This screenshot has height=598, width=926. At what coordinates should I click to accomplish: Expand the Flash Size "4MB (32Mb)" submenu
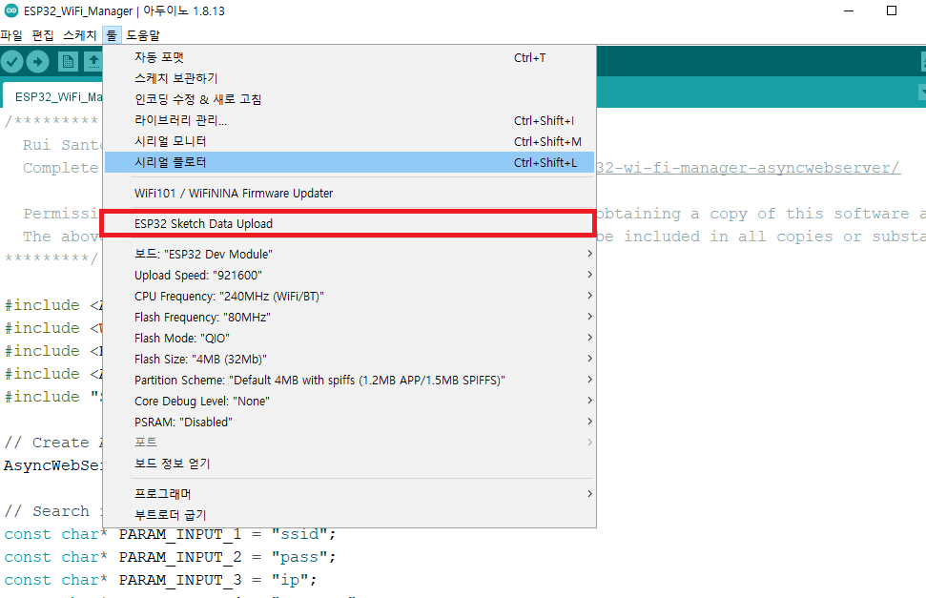(350, 360)
